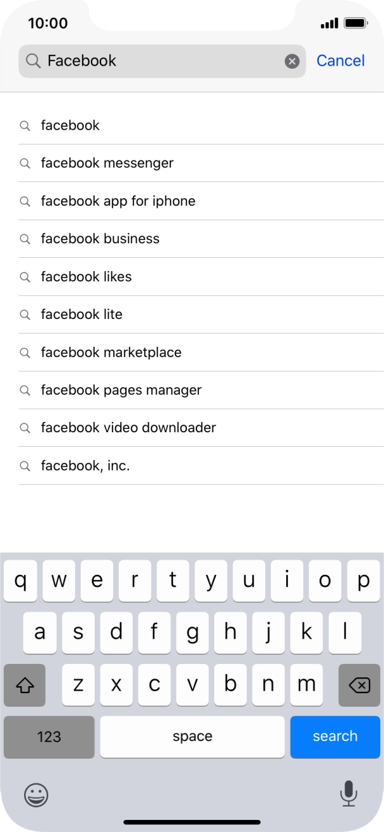Select the emoji keyboard icon
Image resolution: width=384 pixels, height=832 pixels.
point(36,795)
